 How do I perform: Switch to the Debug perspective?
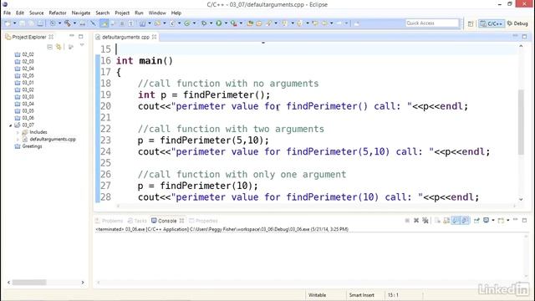click(517, 23)
